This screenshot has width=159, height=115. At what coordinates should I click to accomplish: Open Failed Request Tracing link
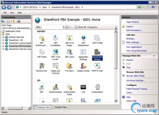(x=138, y=89)
